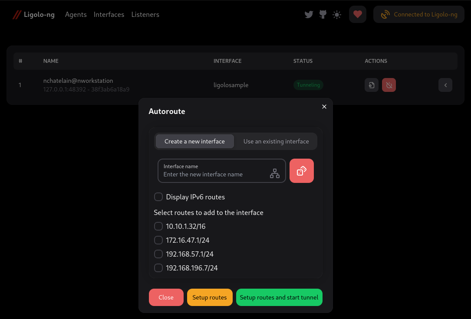Click the NAME column header
471x319 pixels.
pos(51,61)
